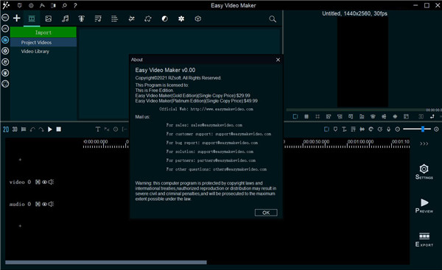Open the official web link easymakevideo.com

[x=222, y=109]
